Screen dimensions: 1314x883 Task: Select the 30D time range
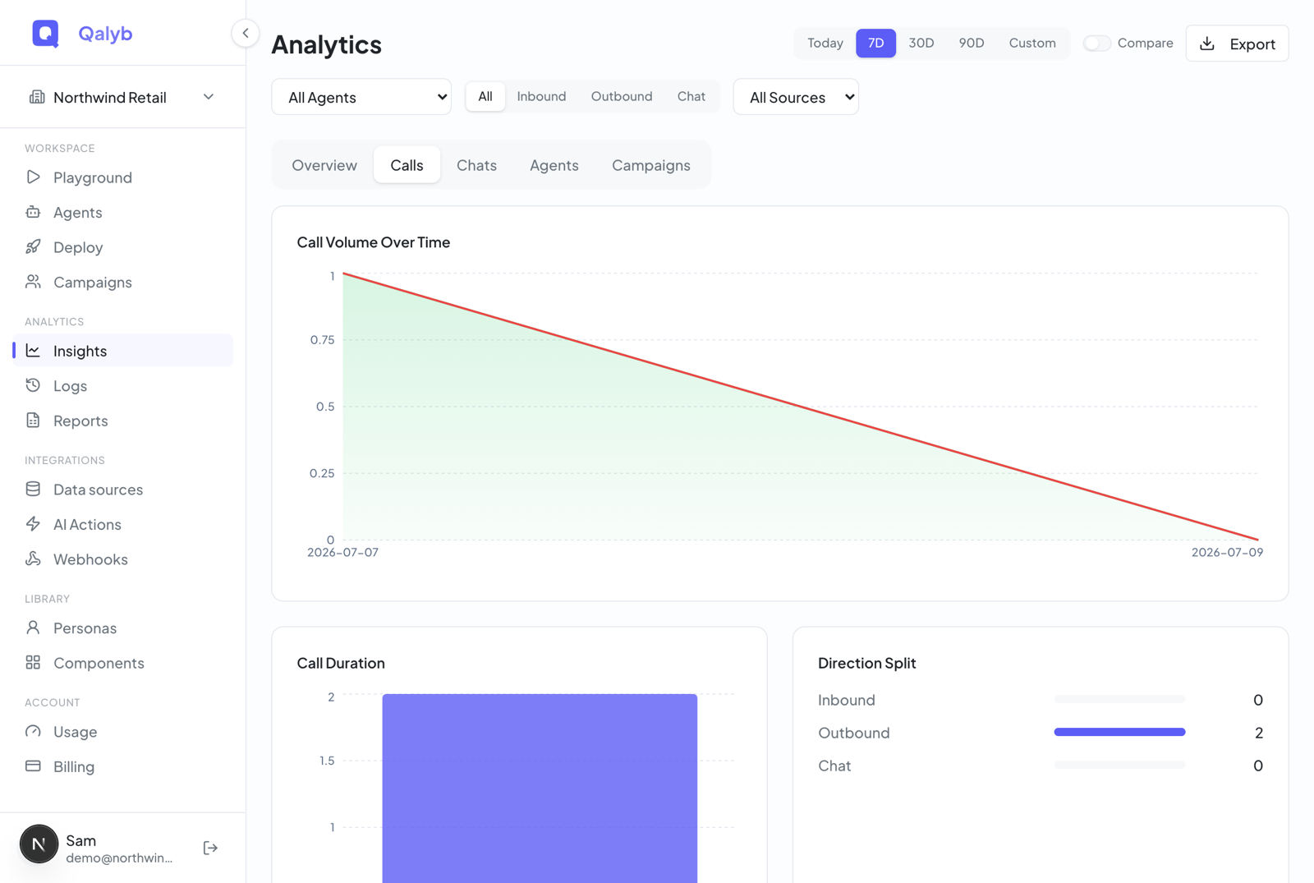[x=921, y=43]
